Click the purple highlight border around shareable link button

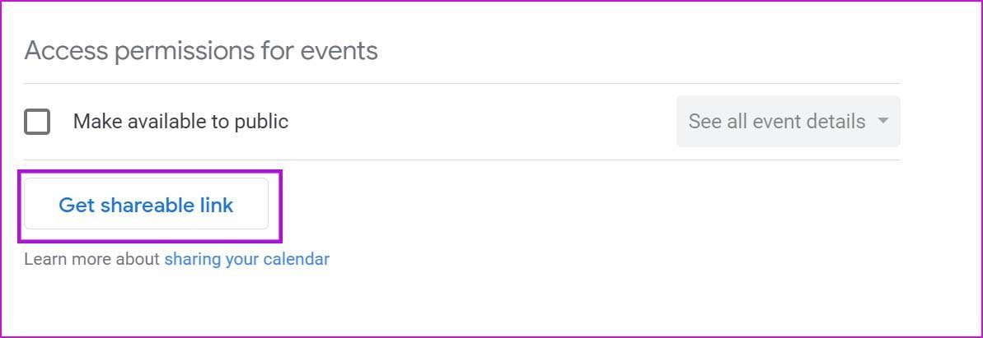(x=150, y=171)
